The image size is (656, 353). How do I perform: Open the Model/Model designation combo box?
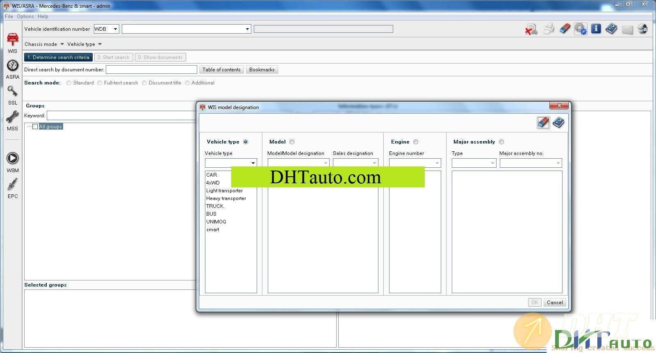coord(298,163)
